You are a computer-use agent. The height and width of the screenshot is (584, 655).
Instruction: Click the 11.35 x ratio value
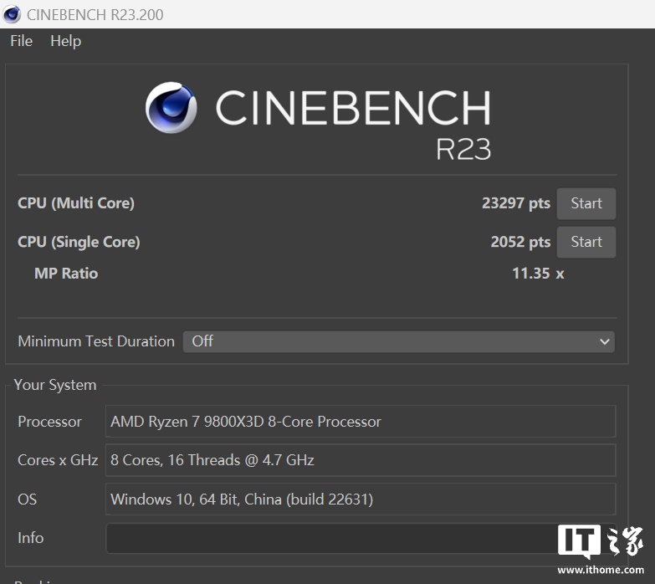point(538,274)
